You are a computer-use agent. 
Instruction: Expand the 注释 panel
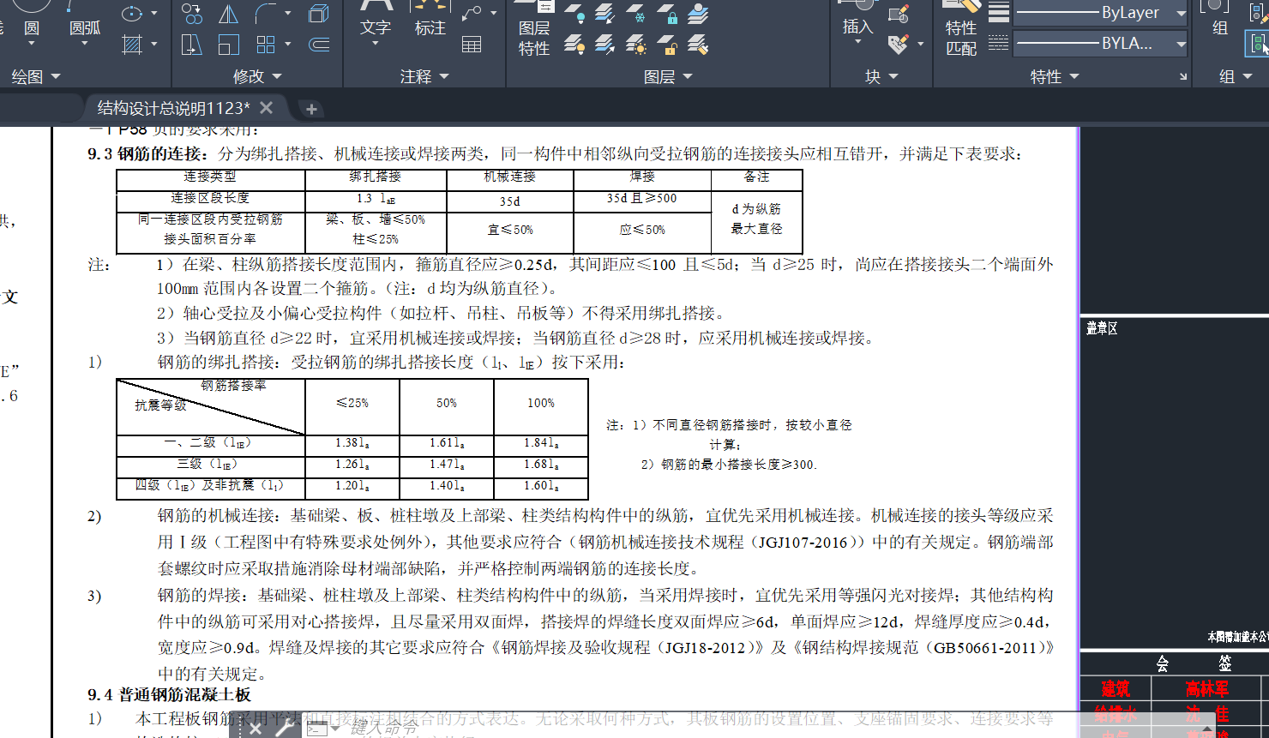click(x=424, y=77)
